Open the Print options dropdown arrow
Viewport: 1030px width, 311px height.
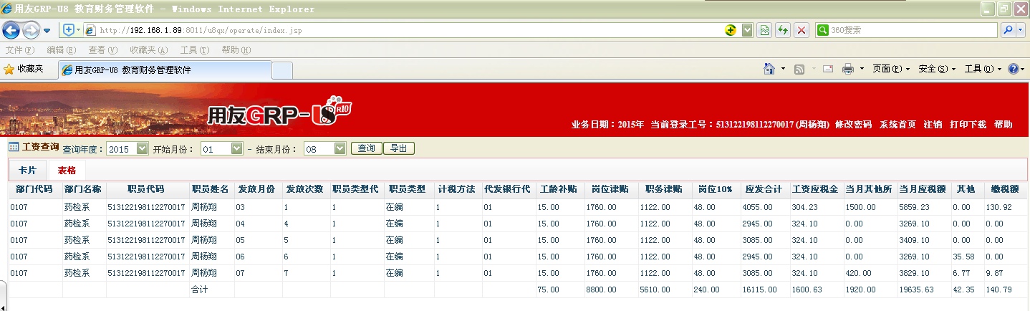(x=862, y=70)
